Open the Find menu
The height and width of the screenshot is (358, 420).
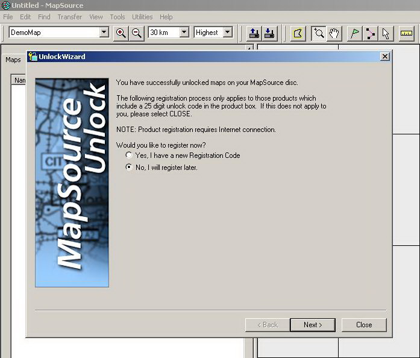click(x=44, y=17)
